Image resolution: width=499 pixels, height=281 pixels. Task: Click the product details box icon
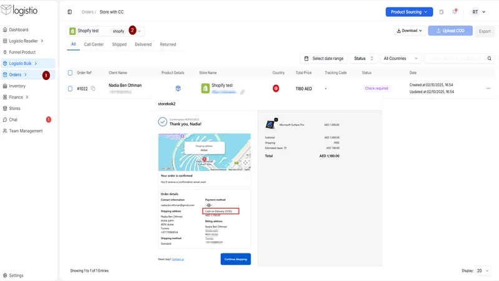pos(178,88)
